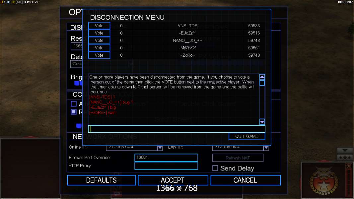Click the chat log scrollbar thumb
The width and height of the screenshot is (354, 199).
point(262,83)
